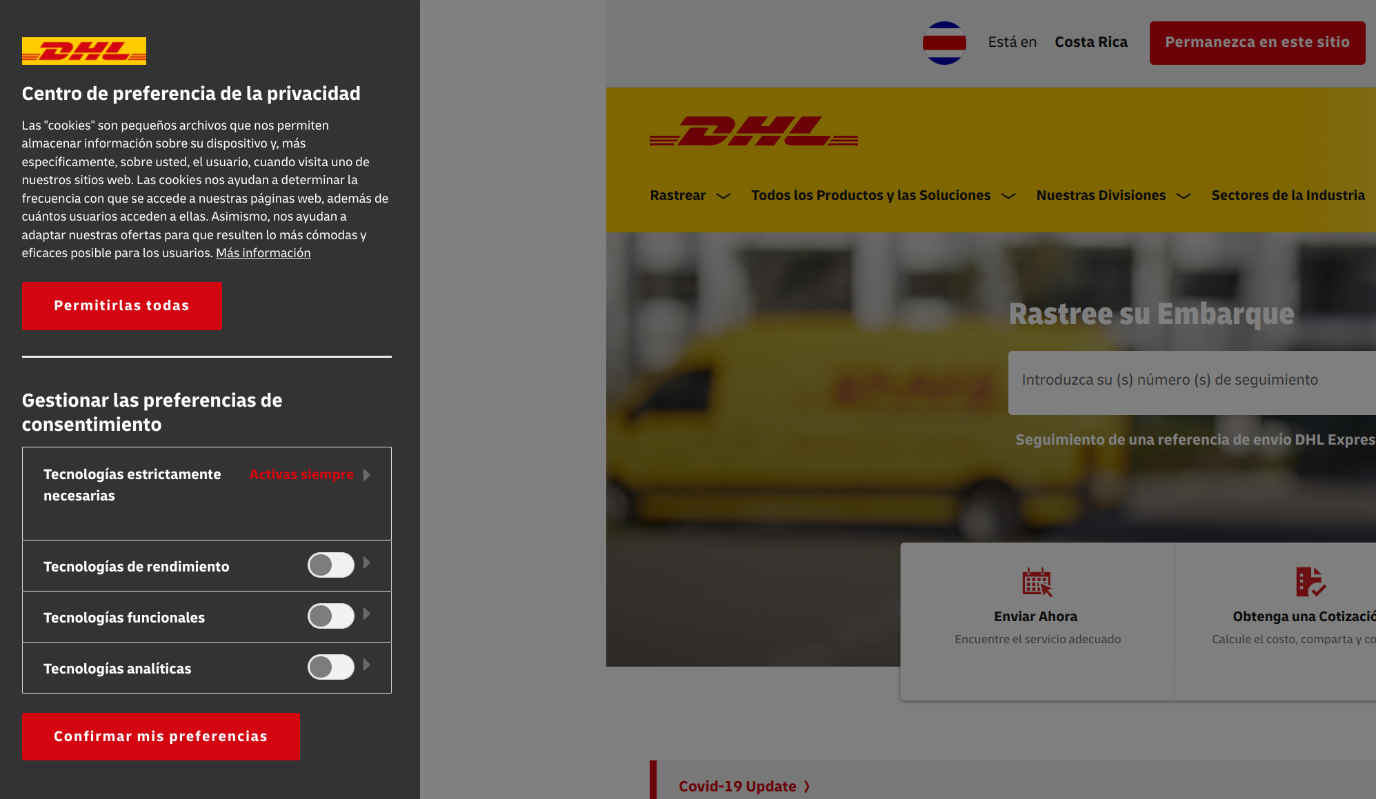This screenshot has height=799, width=1376.
Task: Toggle Tecnologías funcionales switch
Action: click(x=331, y=616)
